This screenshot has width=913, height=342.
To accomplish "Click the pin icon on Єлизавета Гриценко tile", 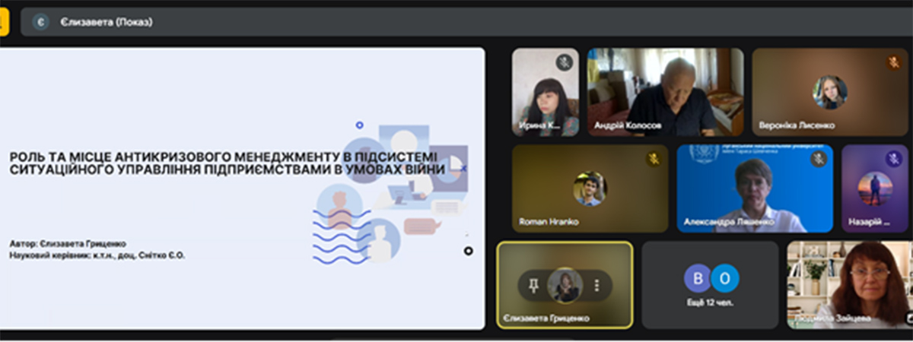I will (x=533, y=285).
